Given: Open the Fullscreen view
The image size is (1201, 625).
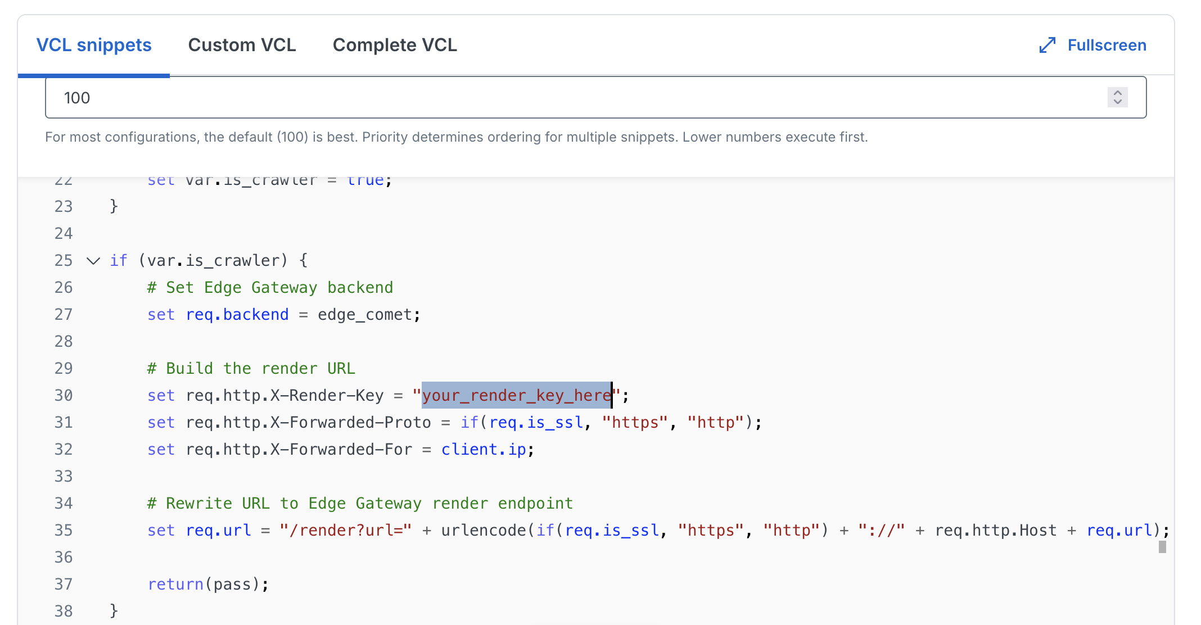Looking at the screenshot, I should click(1105, 45).
